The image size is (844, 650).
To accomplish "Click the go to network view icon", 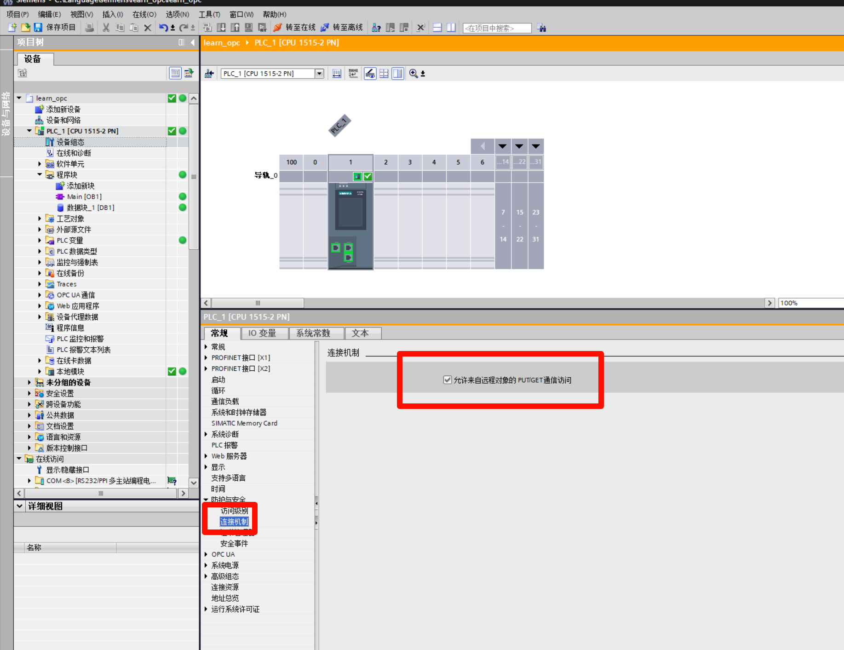I will tap(209, 74).
